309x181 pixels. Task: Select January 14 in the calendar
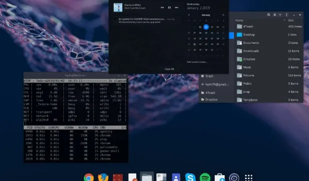coord(195,38)
